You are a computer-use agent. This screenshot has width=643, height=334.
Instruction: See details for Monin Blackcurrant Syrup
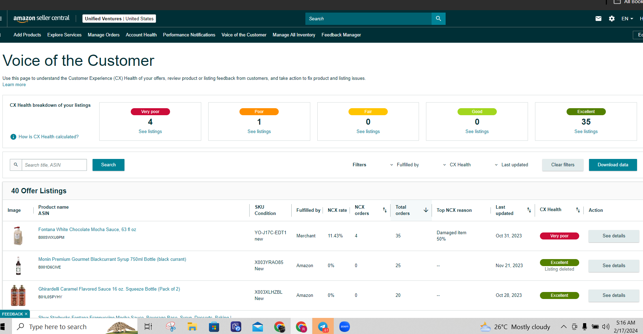point(614,266)
